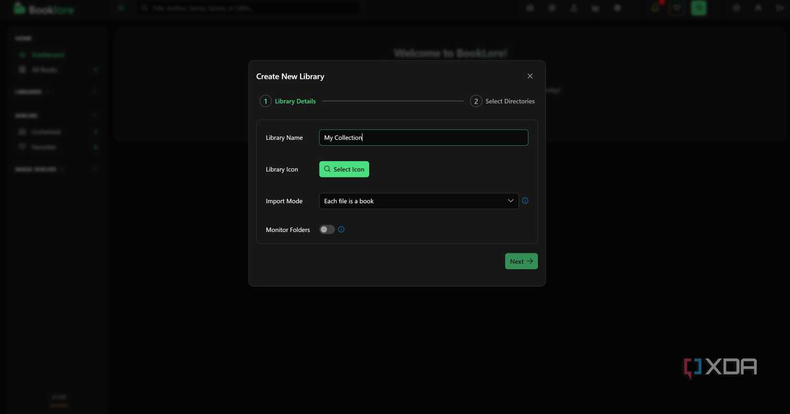This screenshot has height=414, width=790.
Task: Open the Select Icon picker
Action: [x=344, y=169]
